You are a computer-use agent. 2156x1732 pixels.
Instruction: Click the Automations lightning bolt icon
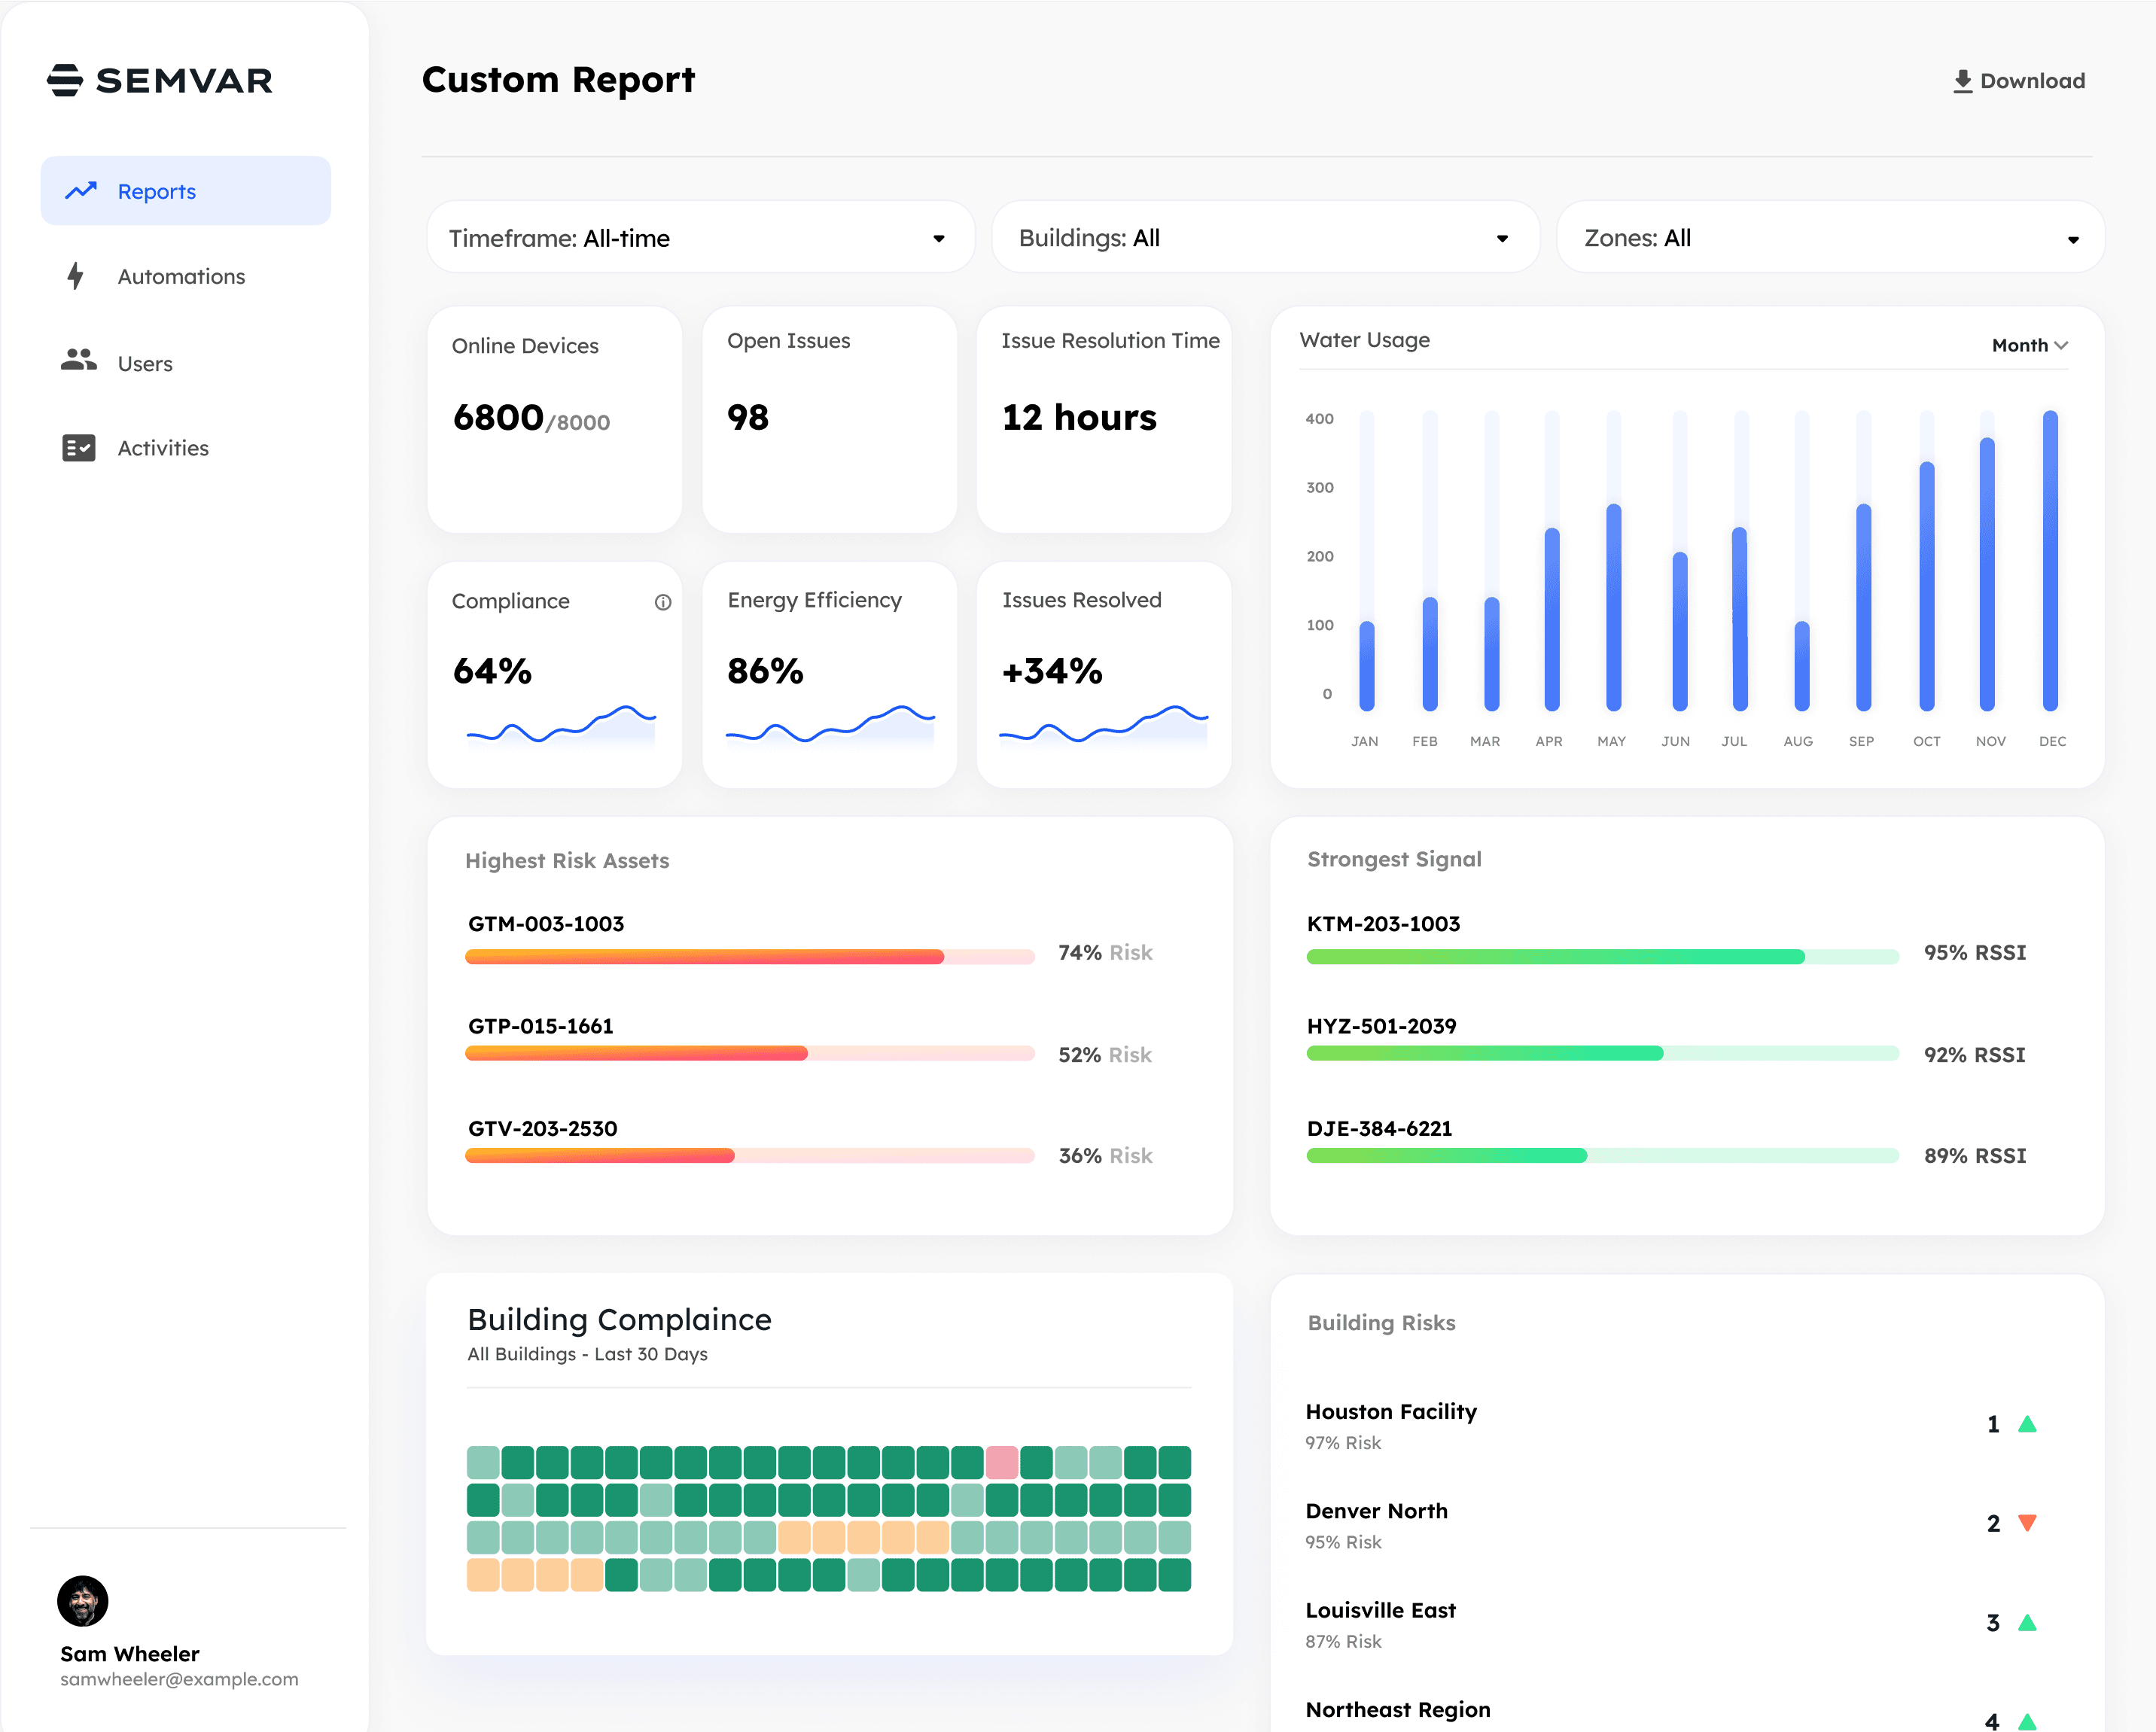(x=75, y=276)
